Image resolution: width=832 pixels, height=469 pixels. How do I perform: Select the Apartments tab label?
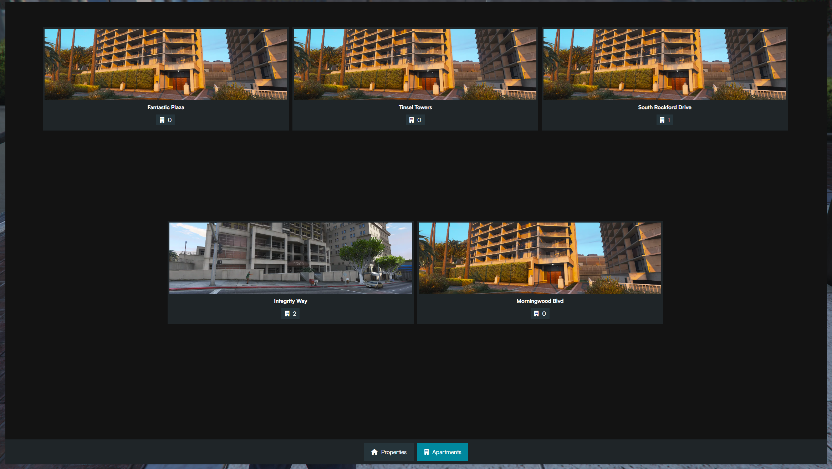(x=447, y=452)
